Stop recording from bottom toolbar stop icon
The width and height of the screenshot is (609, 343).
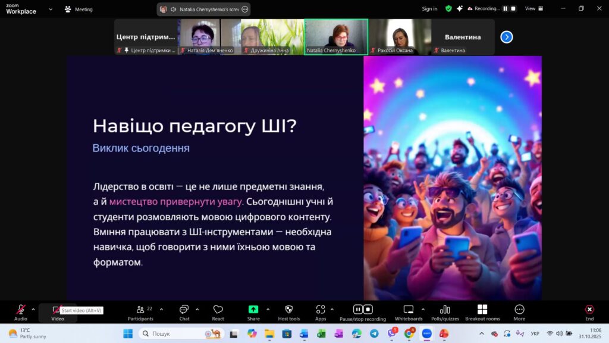tap(368, 309)
